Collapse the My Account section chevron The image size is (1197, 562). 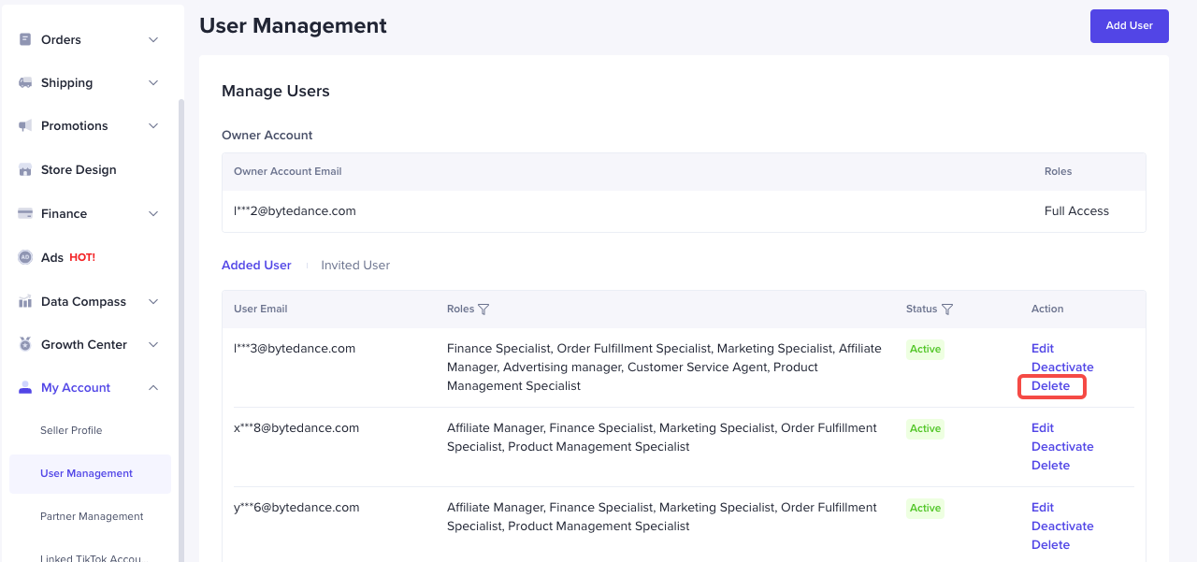click(153, 388)
